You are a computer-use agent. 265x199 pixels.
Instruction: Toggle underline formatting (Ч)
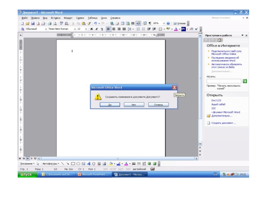(x=102, y=29)
